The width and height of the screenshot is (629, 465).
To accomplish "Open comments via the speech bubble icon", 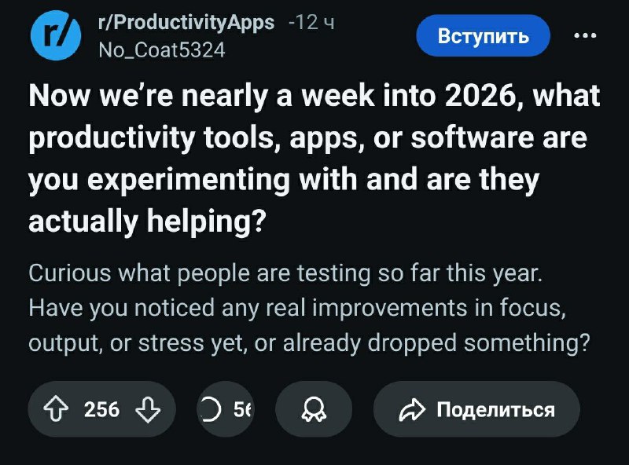I will [x=210, y=409].
